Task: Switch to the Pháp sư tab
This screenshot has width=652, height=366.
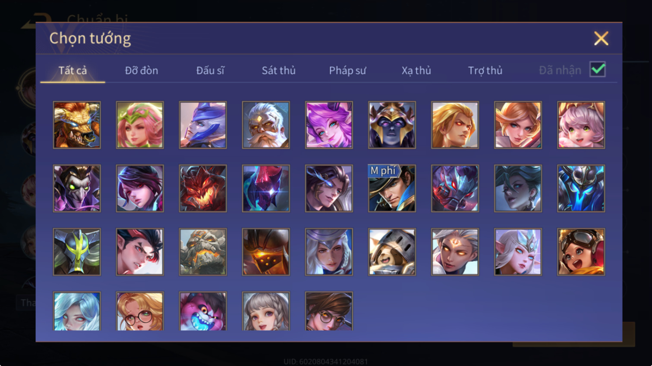Action: pos(347,70)
